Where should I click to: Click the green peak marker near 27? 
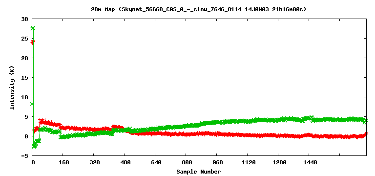tap(33, 28)
